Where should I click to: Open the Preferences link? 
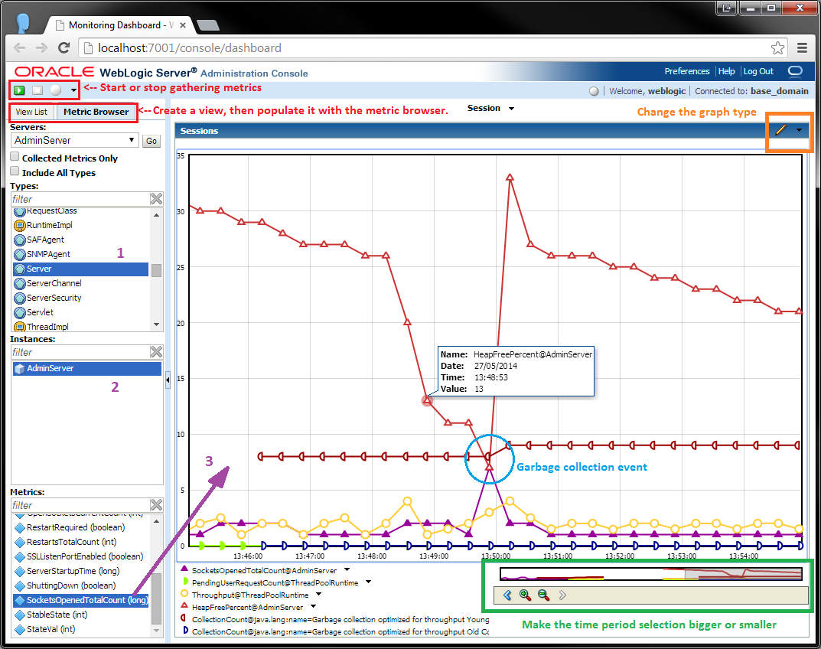[x=687, y=71]
